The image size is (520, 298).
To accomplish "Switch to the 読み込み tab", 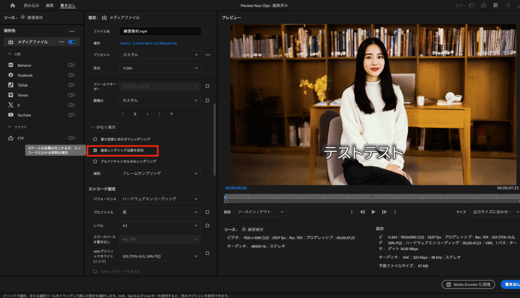I will coord(31,6).
